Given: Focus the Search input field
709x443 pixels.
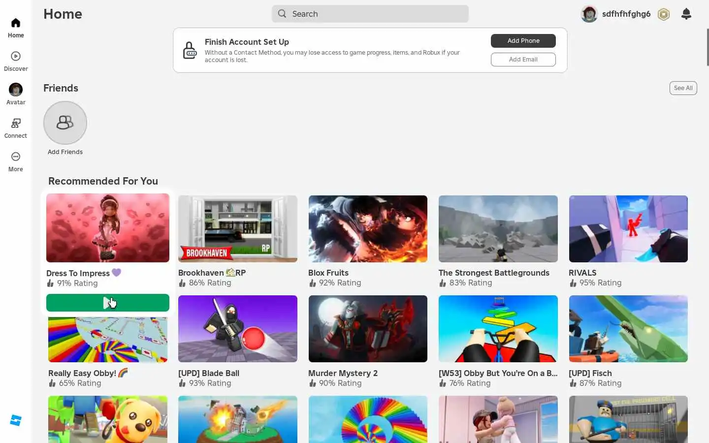Looking at the screenshot, I should coord(370,14).
